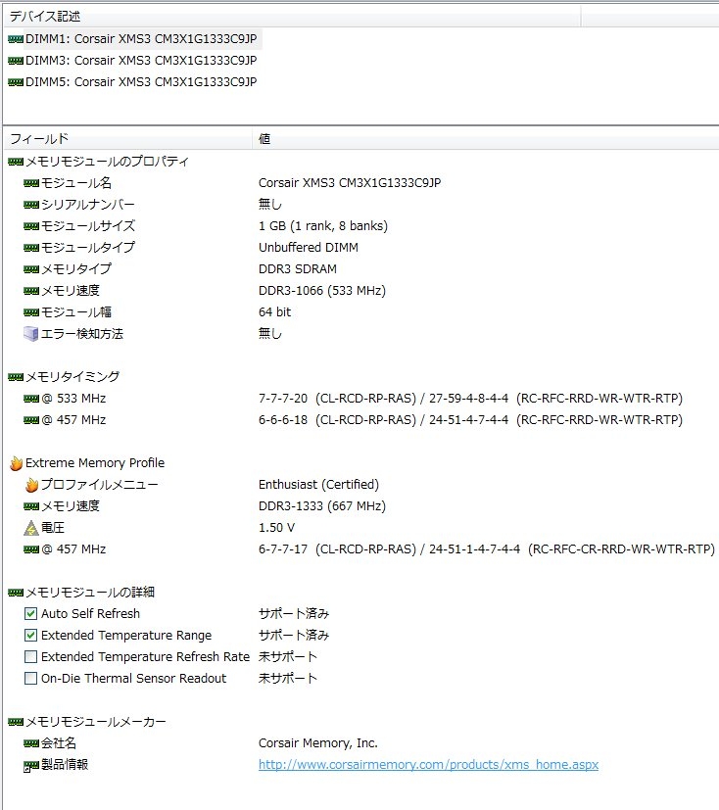Select the DDR3 SDRAM value

pyautogui.click(x=298, y=269)
